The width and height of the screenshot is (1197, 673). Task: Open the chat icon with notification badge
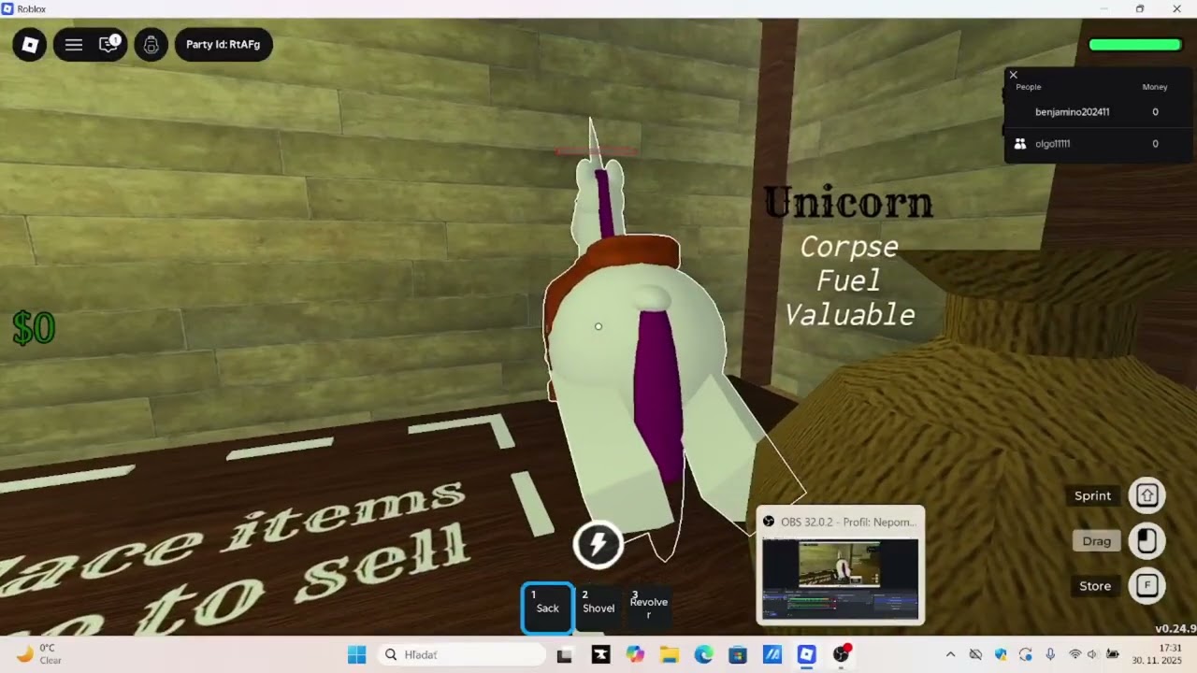pyautogui.click(x=109, y=44)
